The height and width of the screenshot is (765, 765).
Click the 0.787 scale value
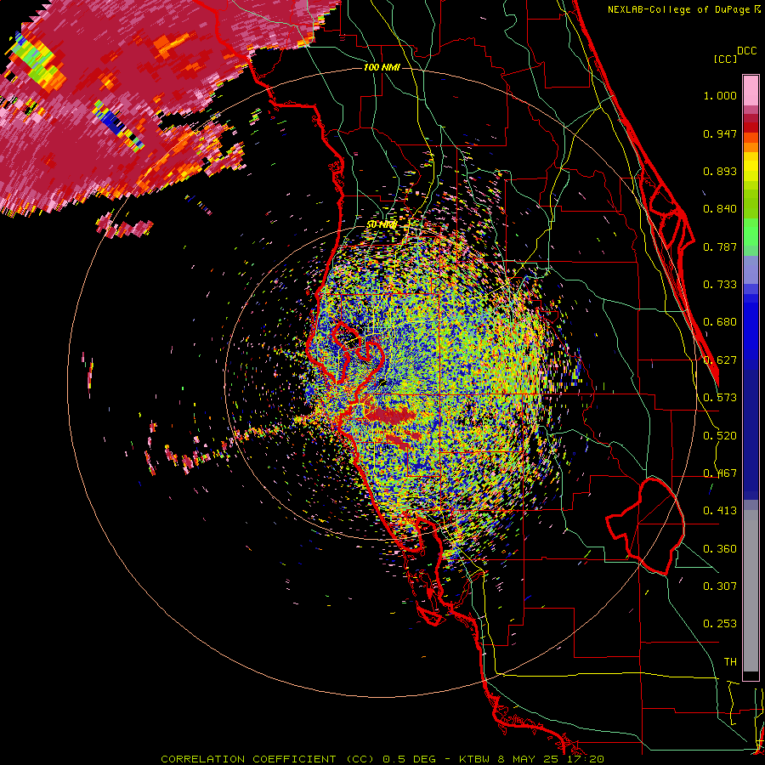(720, 246)
